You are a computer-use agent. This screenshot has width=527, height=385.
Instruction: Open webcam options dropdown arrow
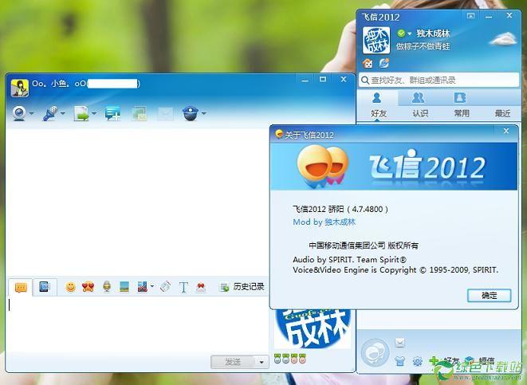pyautogui.click(x=31, y=113)
